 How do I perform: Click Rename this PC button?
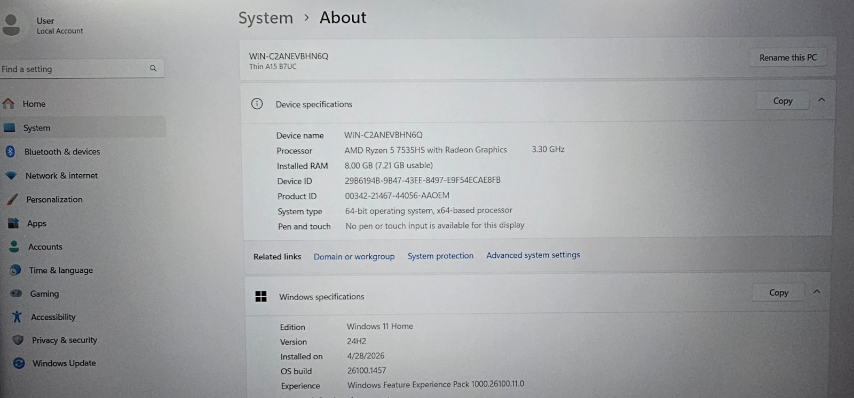click(788, 58)
